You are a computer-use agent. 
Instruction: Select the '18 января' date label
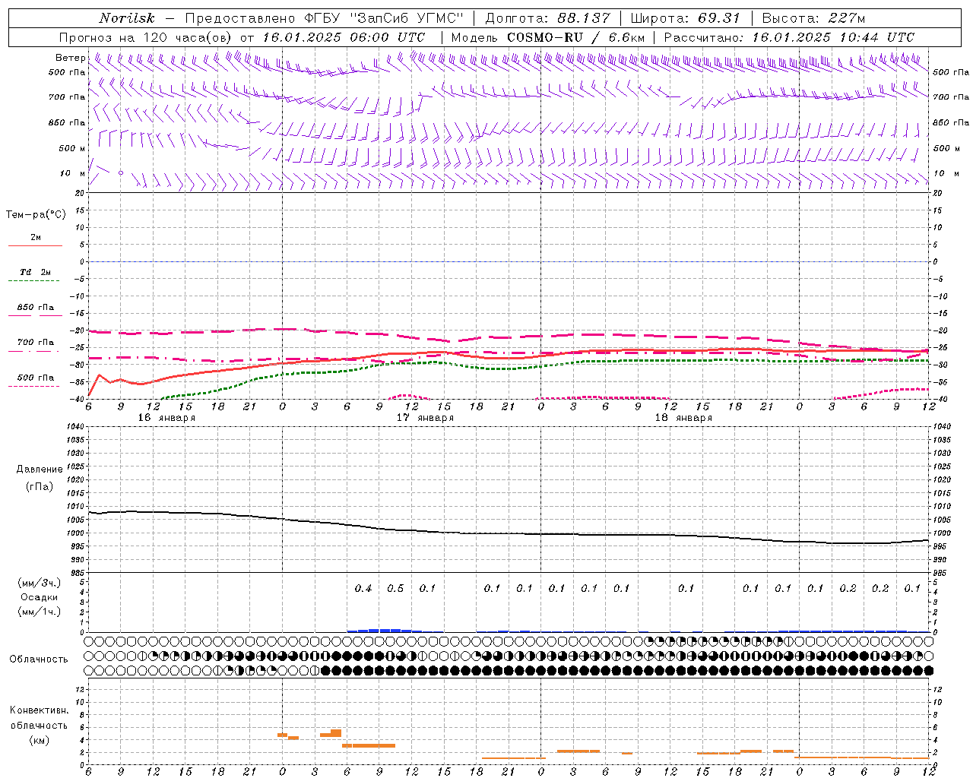[x=683, y=418]
